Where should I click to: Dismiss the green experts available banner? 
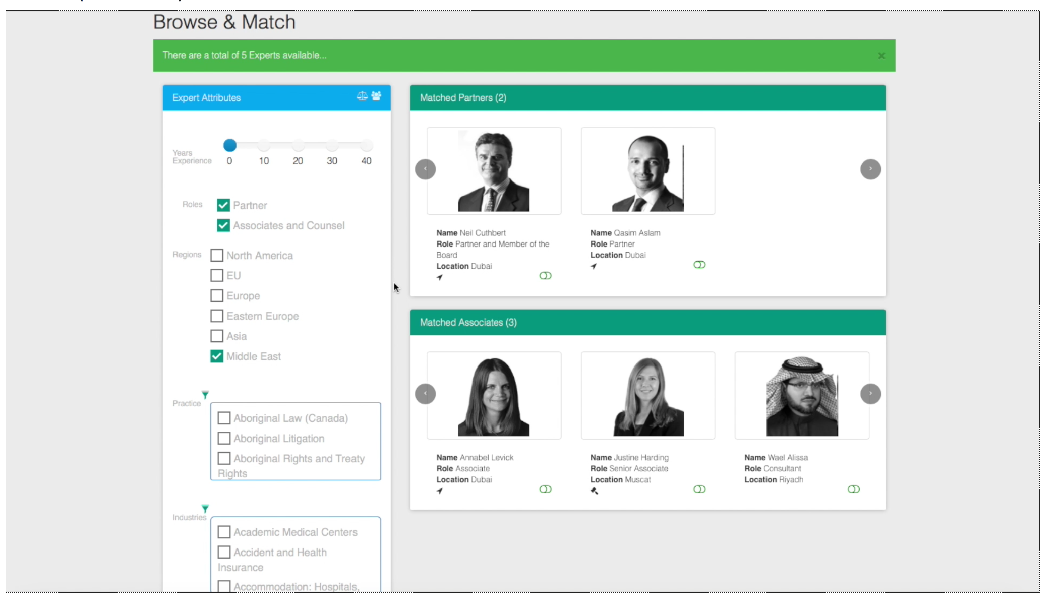(881, 56)
